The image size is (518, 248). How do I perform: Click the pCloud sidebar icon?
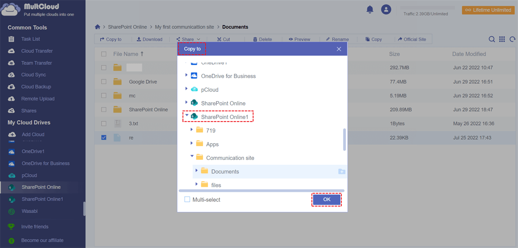[x=12, y=176]
